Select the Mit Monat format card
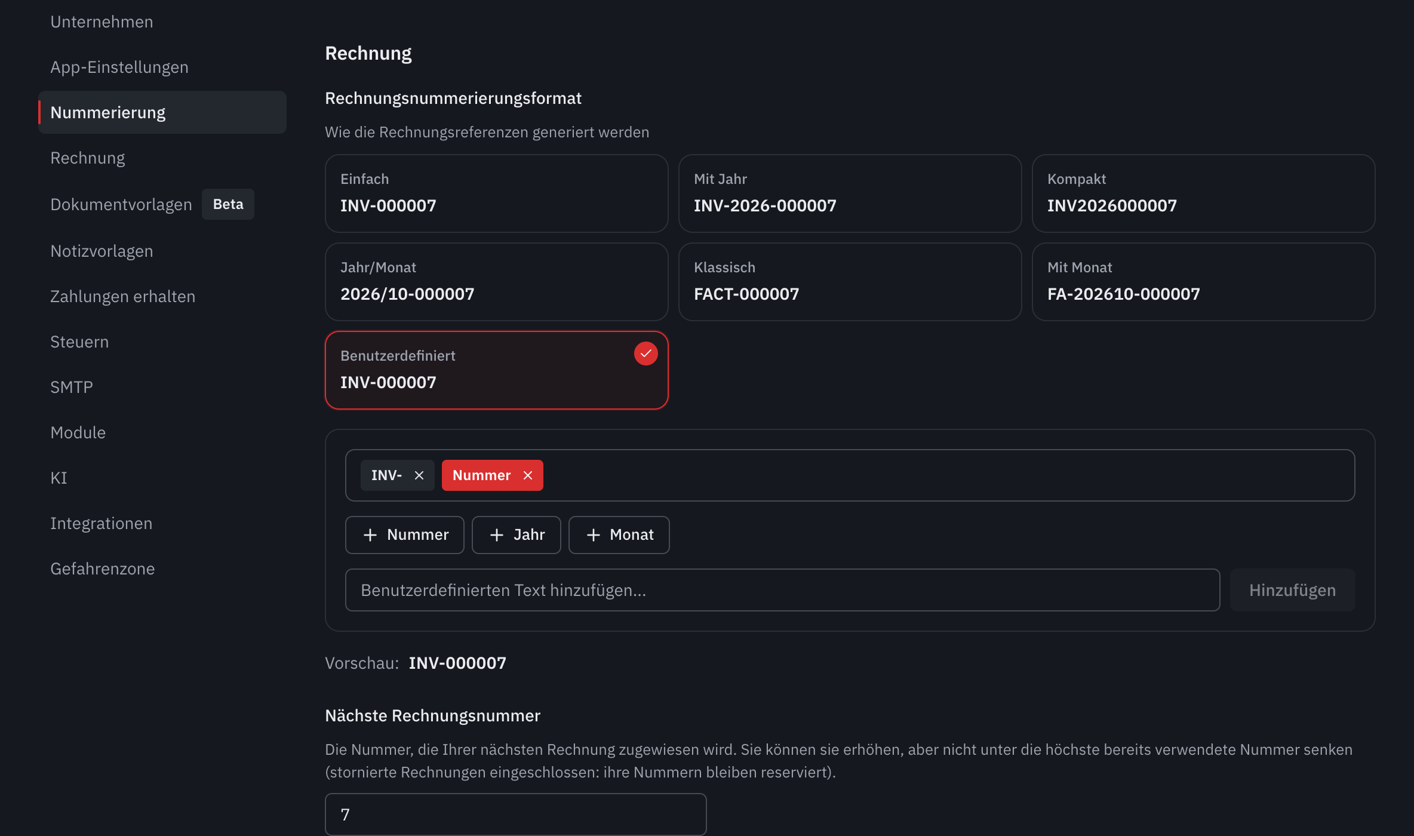Screen dimensions: 1414x836 coord(1204,282)
